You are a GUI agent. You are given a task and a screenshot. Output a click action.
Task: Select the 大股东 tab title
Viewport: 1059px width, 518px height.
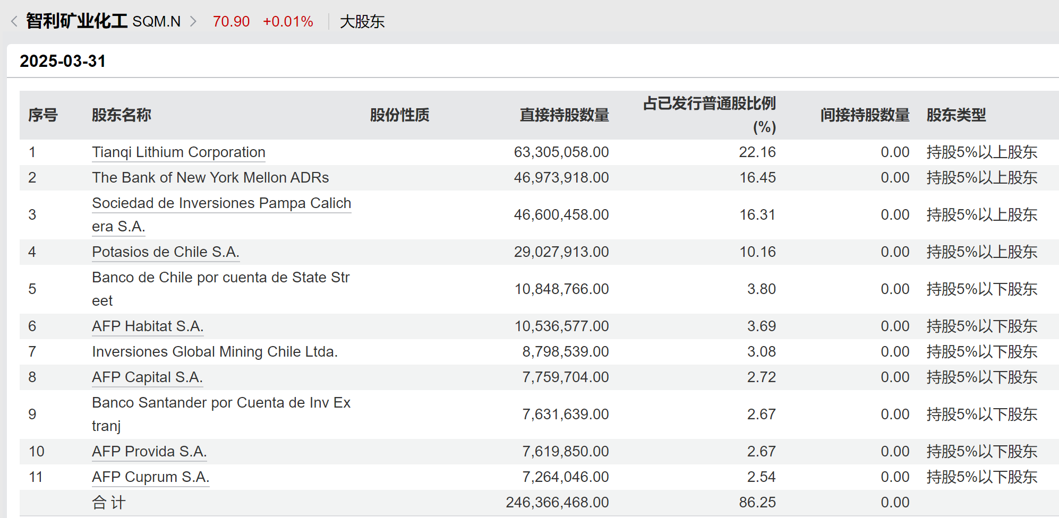pos(362,22)
